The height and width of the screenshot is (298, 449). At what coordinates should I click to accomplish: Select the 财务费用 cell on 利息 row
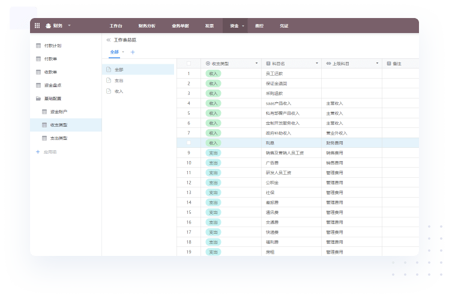(352, 143)
